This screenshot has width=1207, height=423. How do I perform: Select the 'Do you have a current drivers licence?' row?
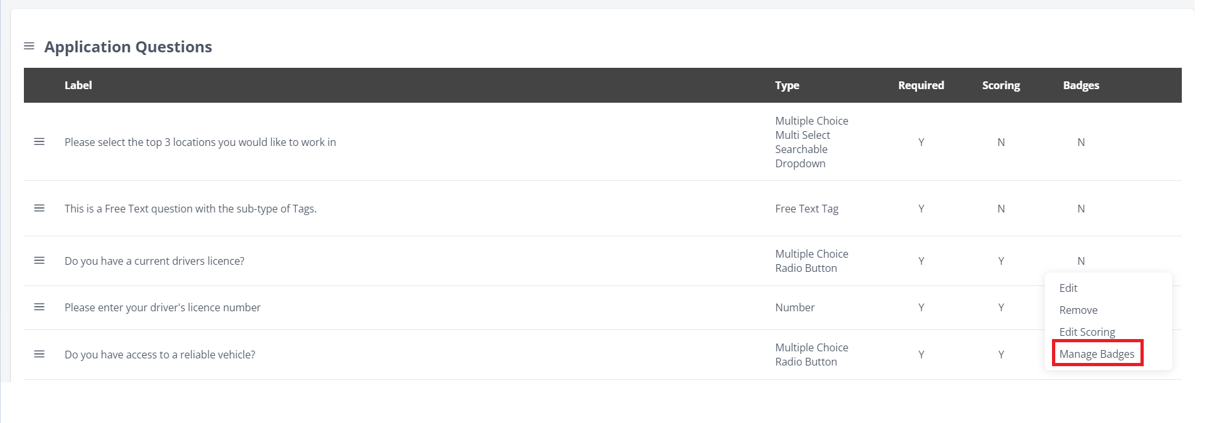(154, 261)
